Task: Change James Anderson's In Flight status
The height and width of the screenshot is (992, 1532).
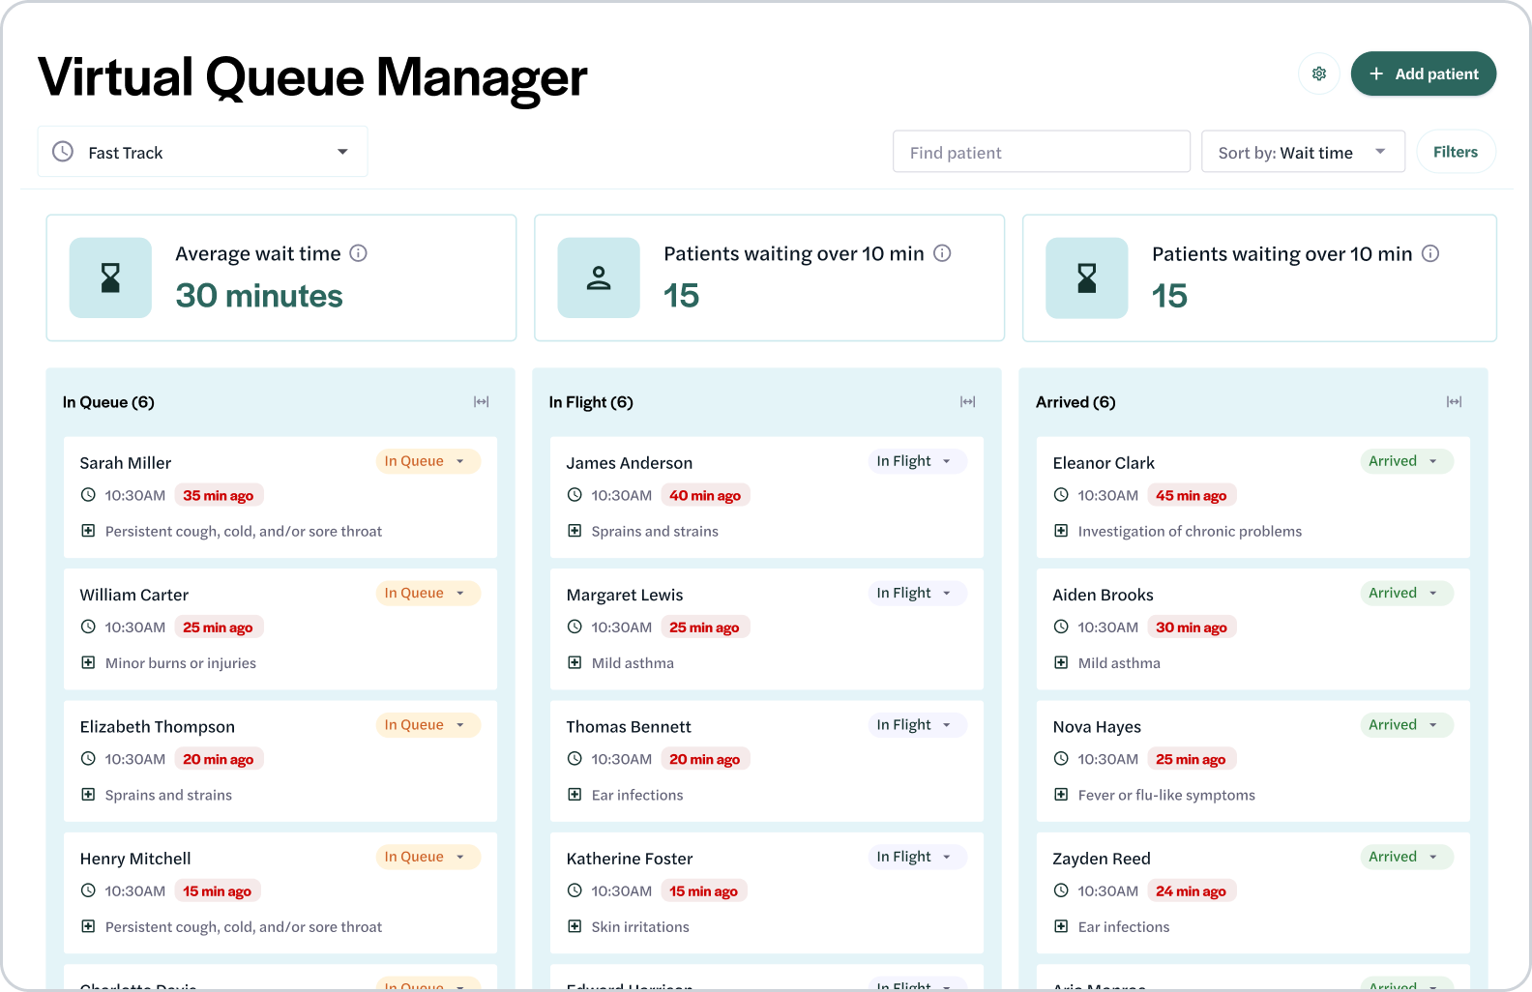Action: click(917, 461)
